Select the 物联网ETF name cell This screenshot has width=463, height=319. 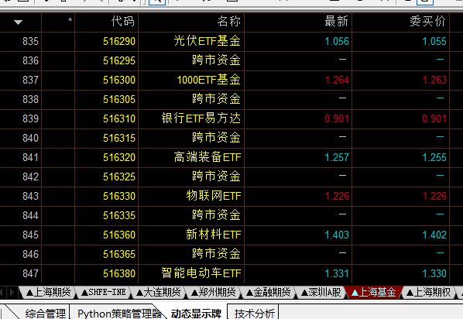214,196
